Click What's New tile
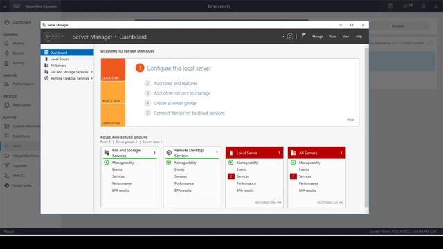443x249 pixels. (x=113, y=93)
